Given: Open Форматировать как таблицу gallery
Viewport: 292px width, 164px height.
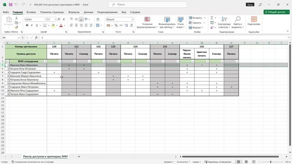Looking at the screenshot, I should [x=167, y=22].
